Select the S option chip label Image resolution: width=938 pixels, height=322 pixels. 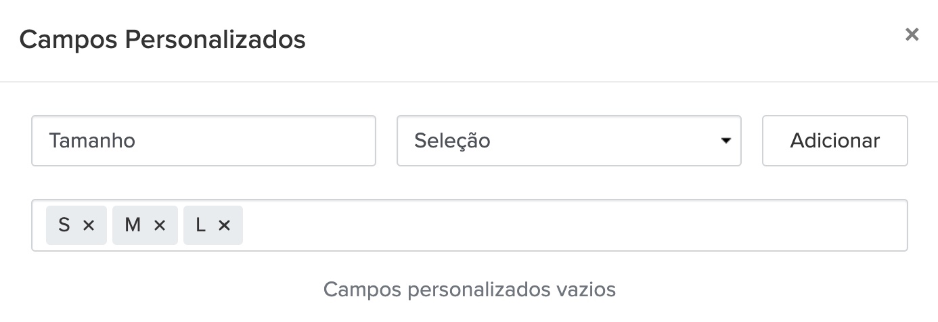click(64, 225)
